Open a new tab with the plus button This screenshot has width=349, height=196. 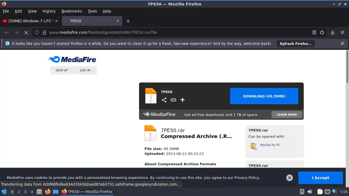click(128, 21)
